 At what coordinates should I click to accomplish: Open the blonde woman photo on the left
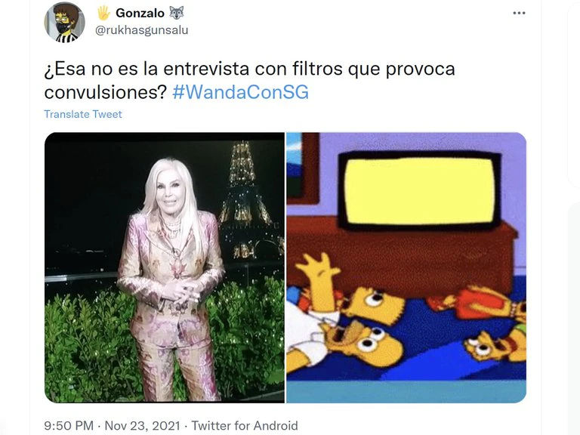(165, 267)
